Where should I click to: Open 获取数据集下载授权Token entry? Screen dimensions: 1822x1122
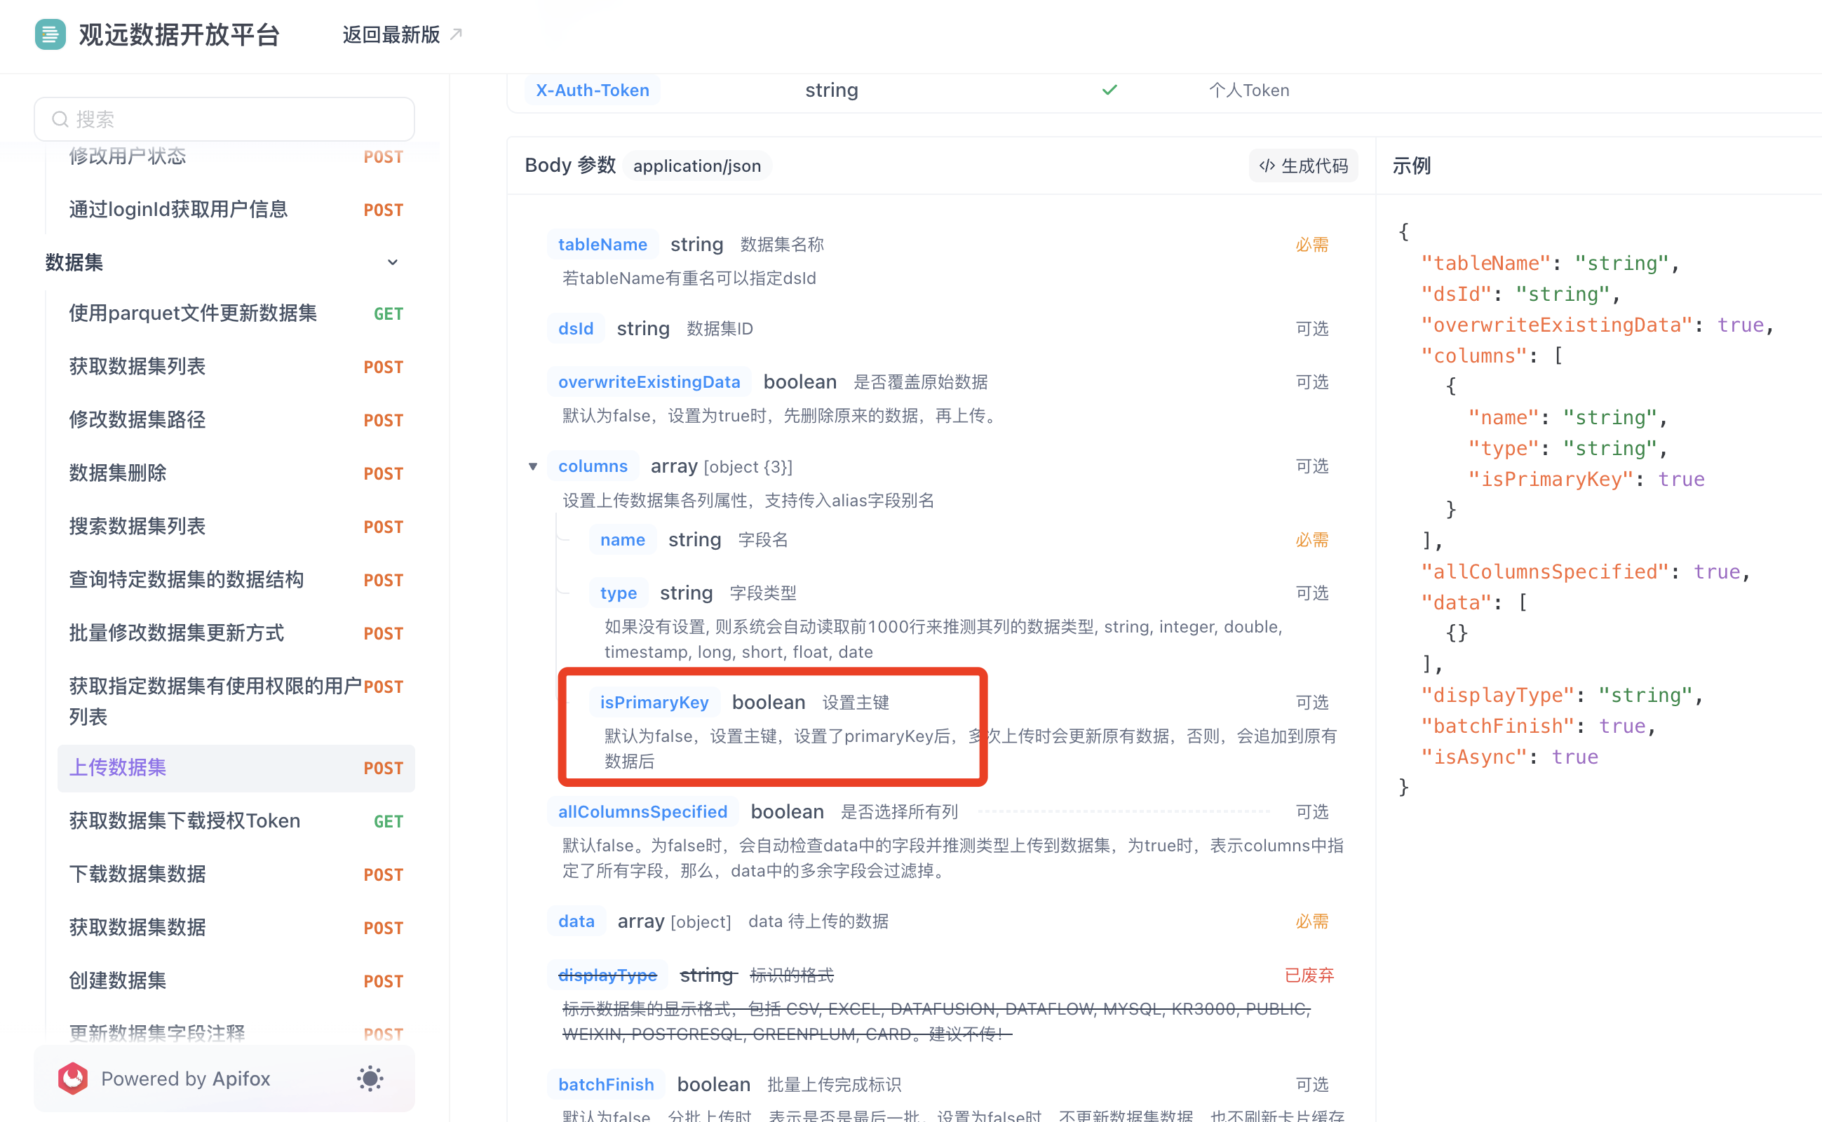(236, 821)
